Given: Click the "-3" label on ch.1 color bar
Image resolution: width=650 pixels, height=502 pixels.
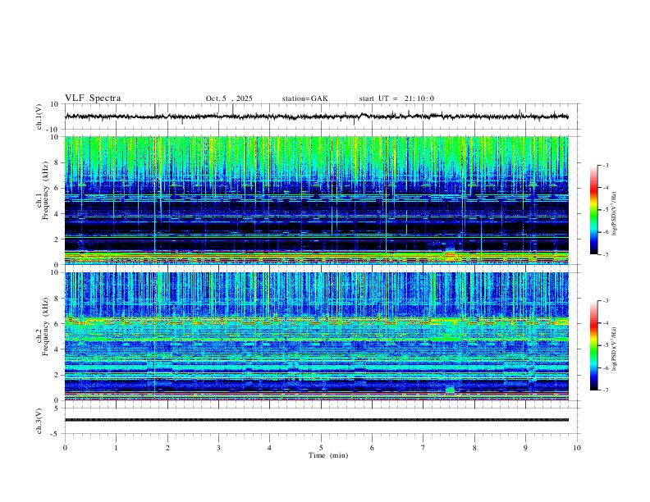Looking at the screenshot, I should tap(606, 165).
